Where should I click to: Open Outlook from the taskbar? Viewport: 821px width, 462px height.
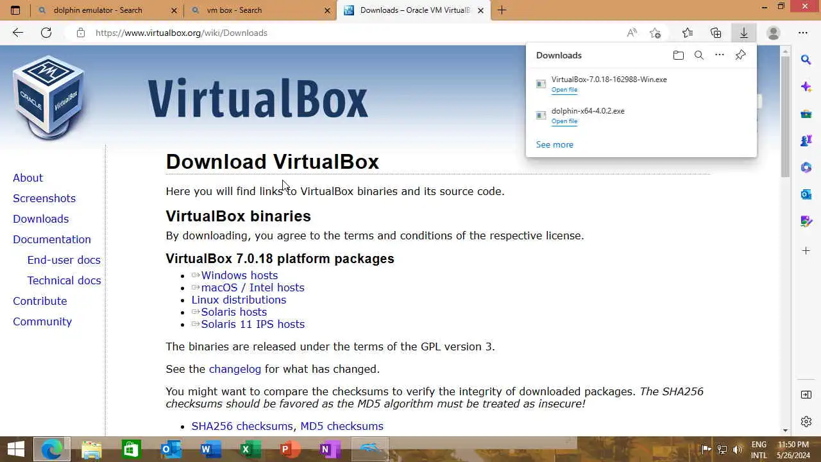point(170,449)
